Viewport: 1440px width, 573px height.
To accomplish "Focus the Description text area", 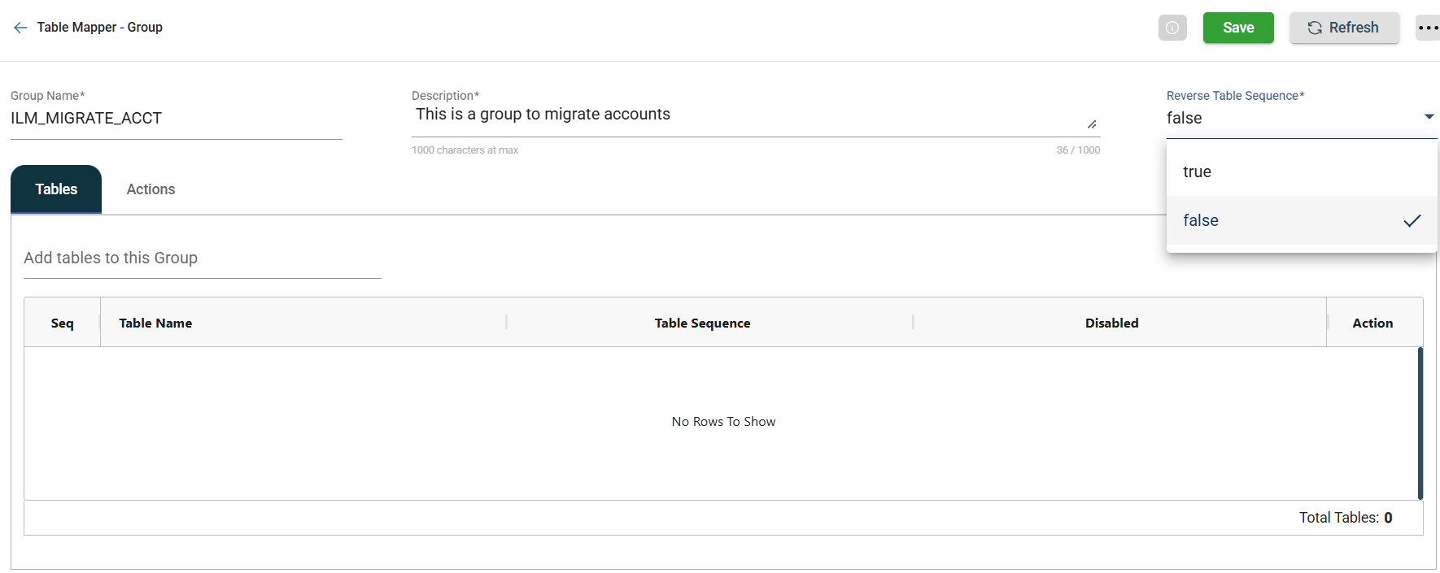I will pos(748,115).
